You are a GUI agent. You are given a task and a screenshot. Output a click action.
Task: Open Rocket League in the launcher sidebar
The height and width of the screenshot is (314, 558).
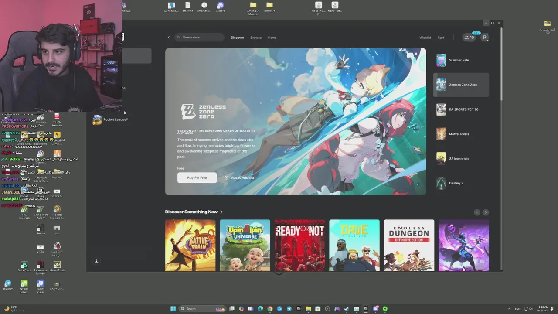pos(110,119)
